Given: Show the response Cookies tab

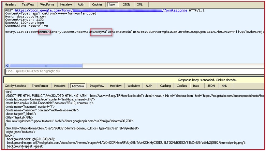Looking at the screenshot, I should (x=182, y=86).
